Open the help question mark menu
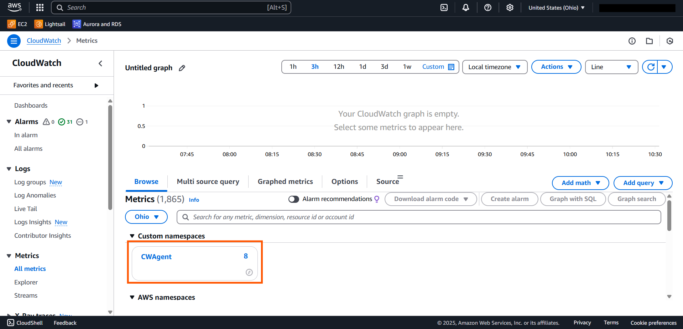This screenshot has height=329, width=683. [488, 7]
